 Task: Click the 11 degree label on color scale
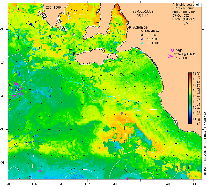[x=195, y=119]
